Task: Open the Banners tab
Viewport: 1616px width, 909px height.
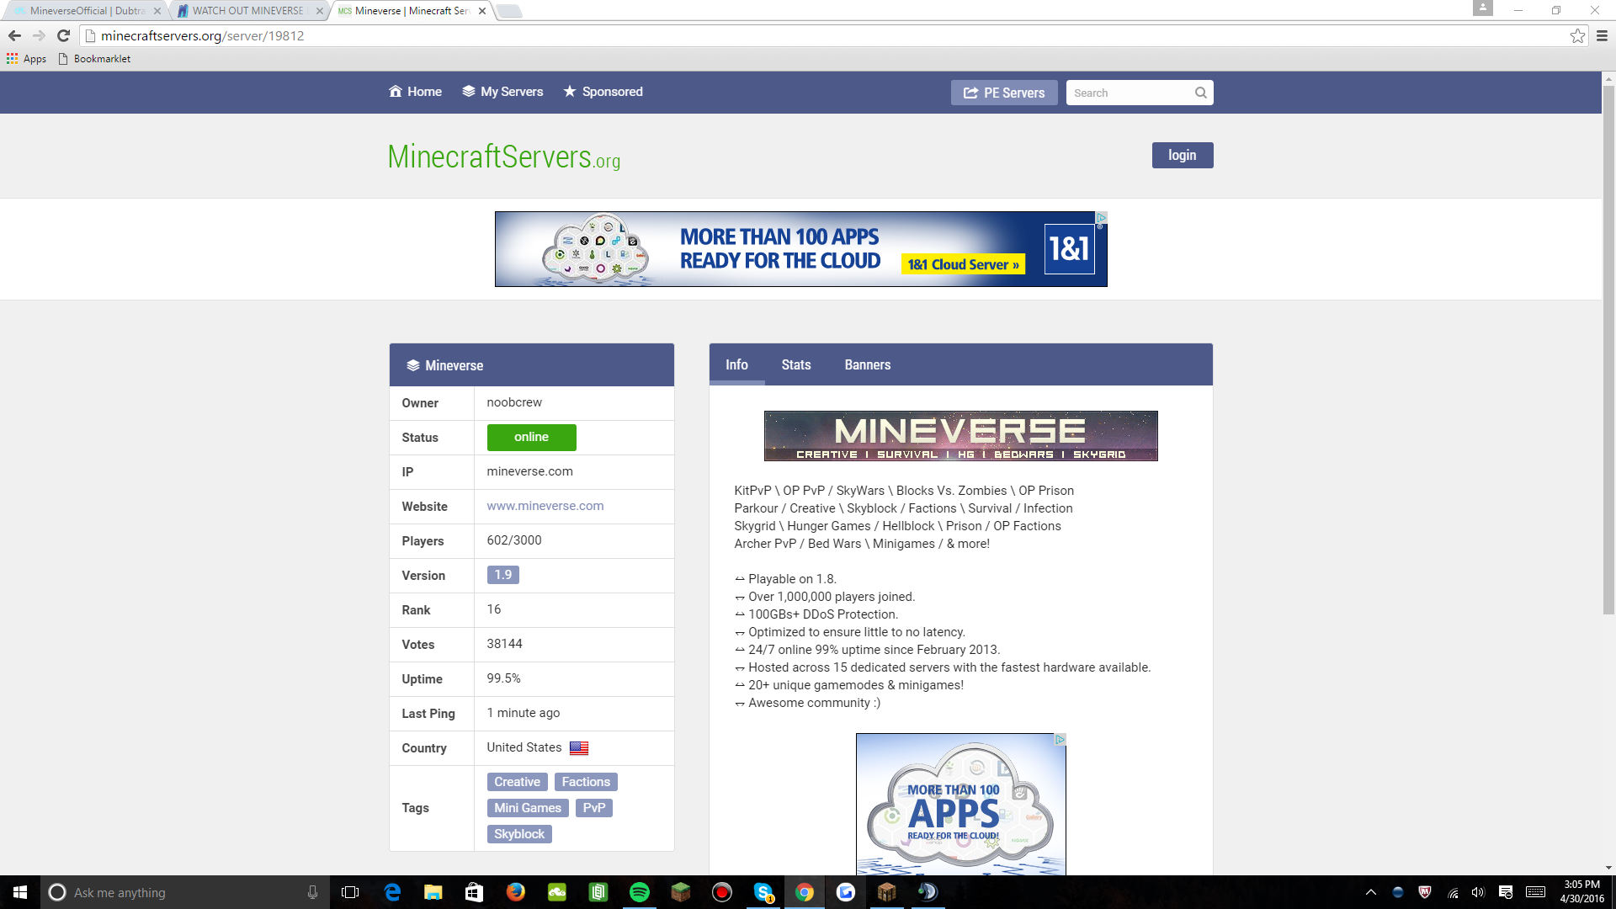Action: pos(868,364)
